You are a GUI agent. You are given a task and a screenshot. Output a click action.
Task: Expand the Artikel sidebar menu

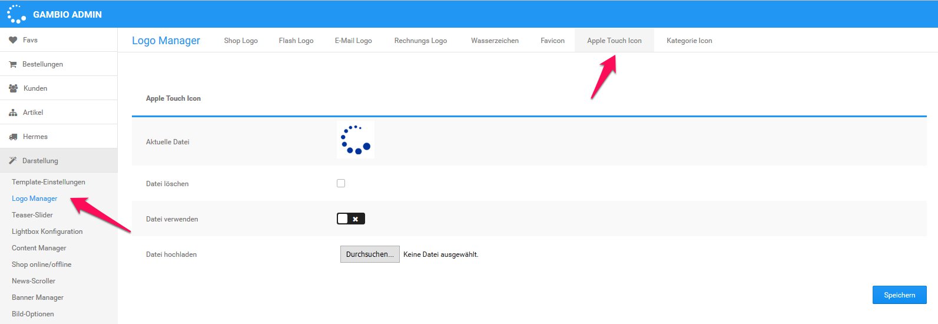(x=33, y=113)
